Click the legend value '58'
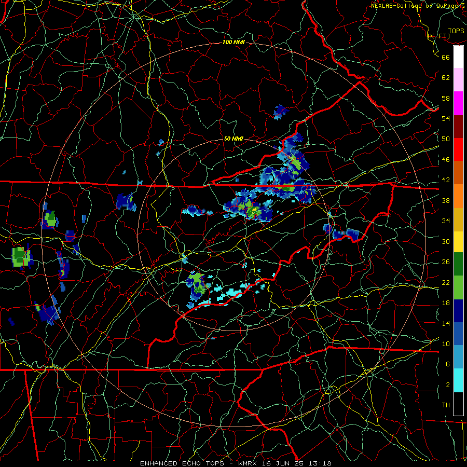 coord(446,98)
